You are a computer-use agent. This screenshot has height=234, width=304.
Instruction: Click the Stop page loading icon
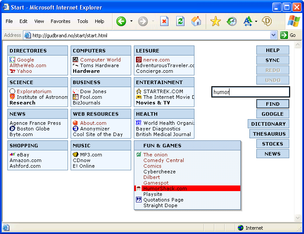pyautogui.click(x=164, y=21)
